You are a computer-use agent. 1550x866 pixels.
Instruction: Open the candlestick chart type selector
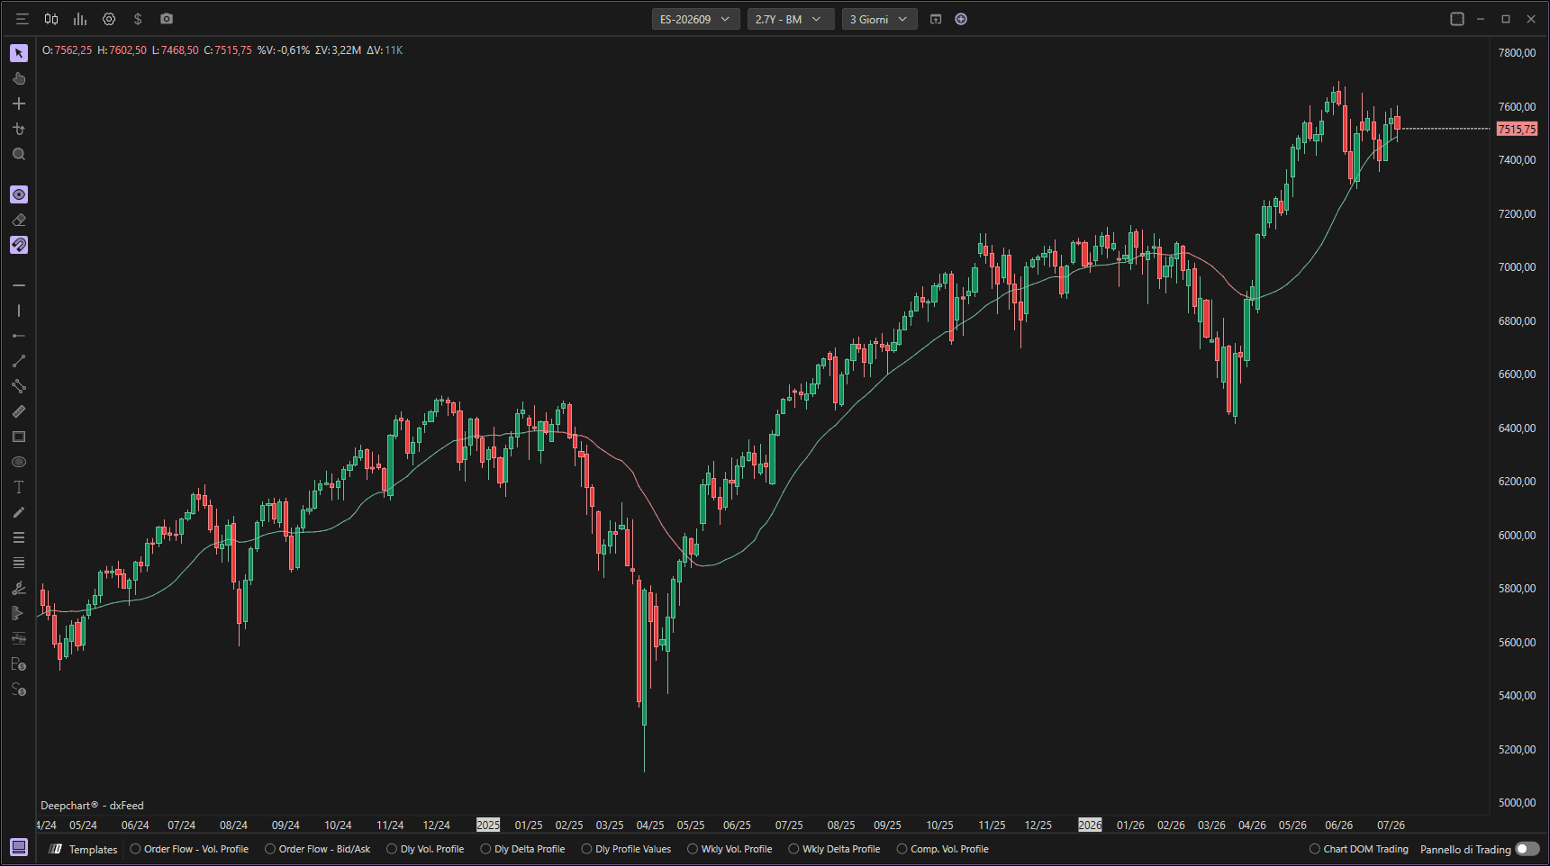coord(51,19)
